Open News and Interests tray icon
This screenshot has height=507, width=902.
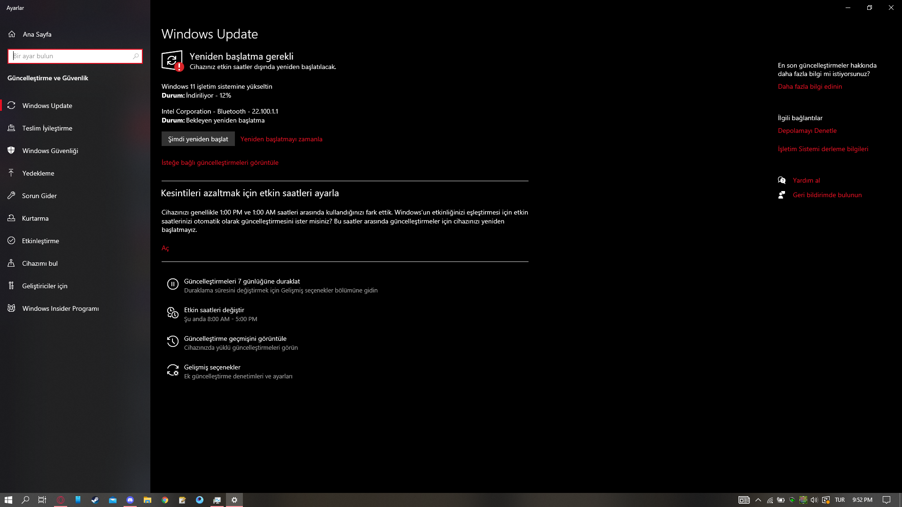[x=744, y=500]
